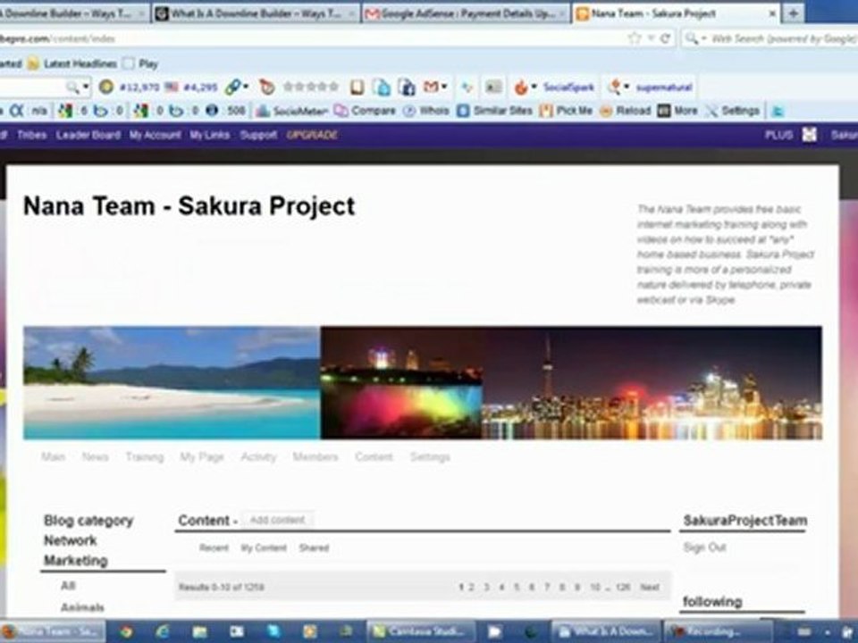Viewport: 858px width, 643px height.
Task: Open the Similar Sites toolbar item
Action: tap(494, 111)
